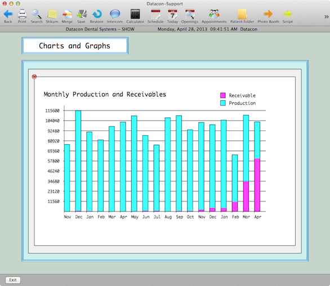Click the Save toolbar icon
This screenshot has width=330, height=286.
click(81, 14)
